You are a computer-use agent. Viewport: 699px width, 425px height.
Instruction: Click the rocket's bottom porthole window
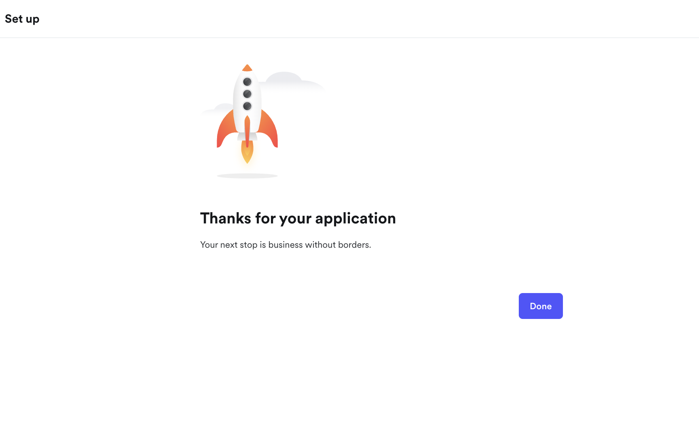(247, 106)
